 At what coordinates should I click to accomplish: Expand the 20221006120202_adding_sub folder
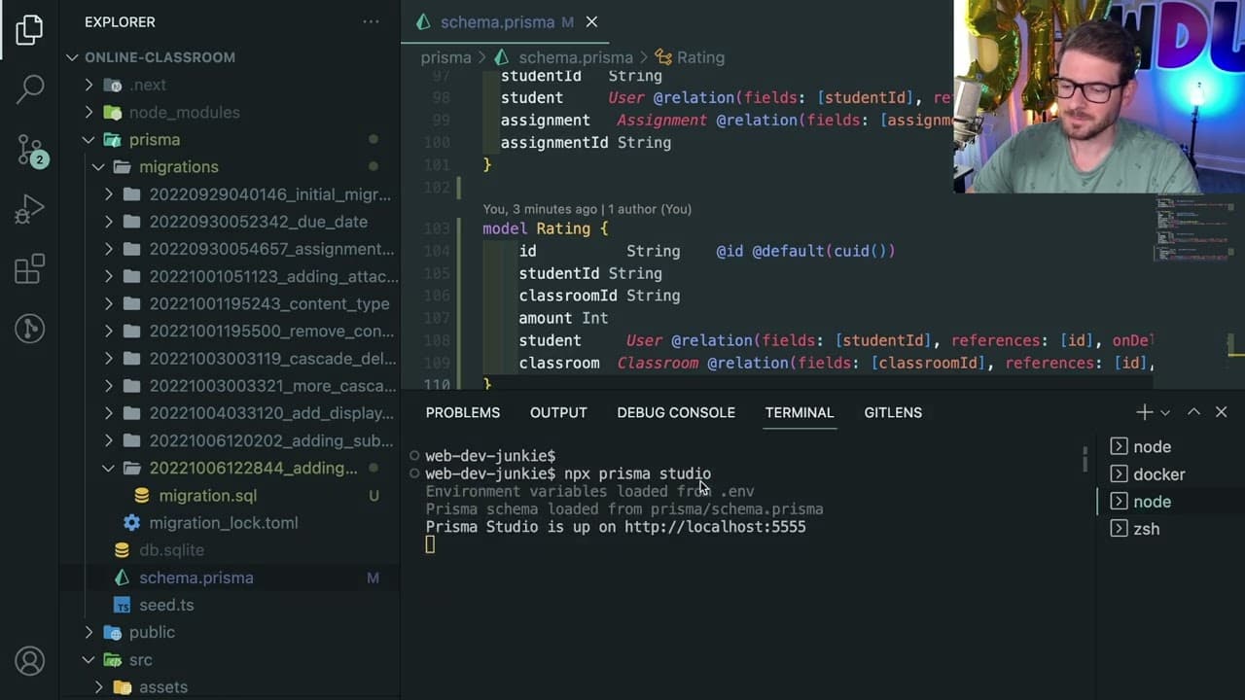[271, 440]
